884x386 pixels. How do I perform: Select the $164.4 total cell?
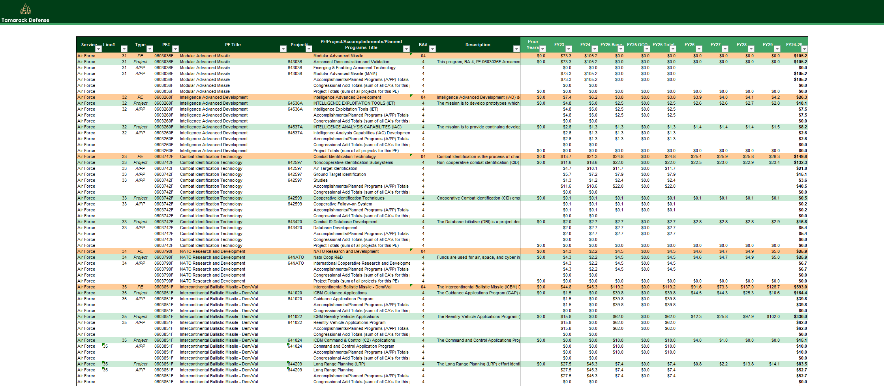click(795, 293)
